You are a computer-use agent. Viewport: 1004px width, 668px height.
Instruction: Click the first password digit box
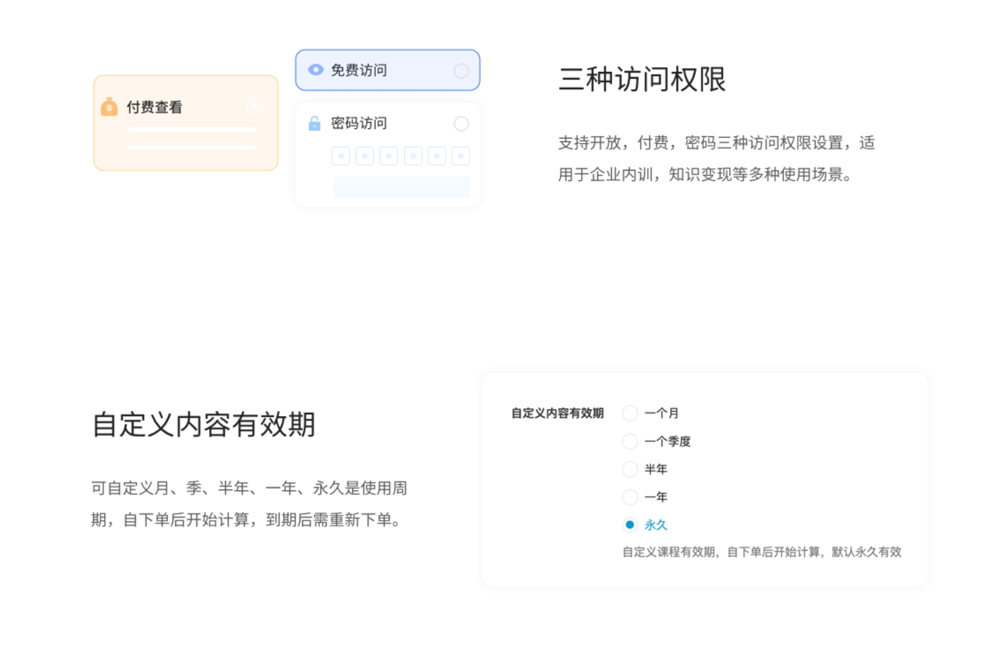point(340,156)
